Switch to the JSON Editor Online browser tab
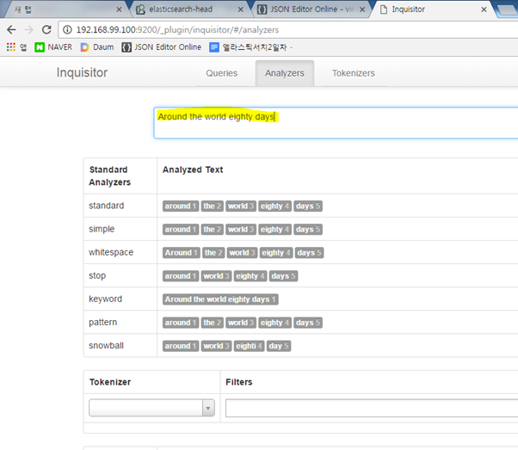Viewport: 518px width, 450px height. click(x=307, y=9)
